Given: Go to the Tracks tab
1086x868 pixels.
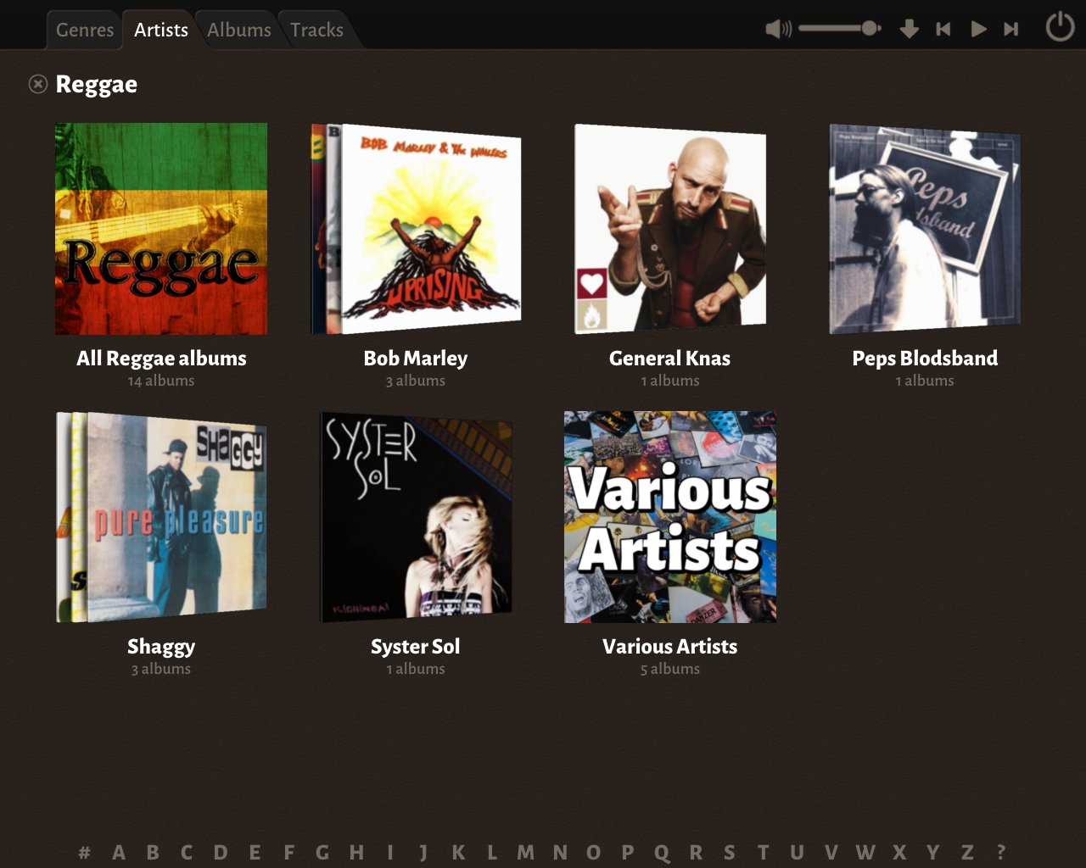Looking at the screenshot, I should pos(316,30).
